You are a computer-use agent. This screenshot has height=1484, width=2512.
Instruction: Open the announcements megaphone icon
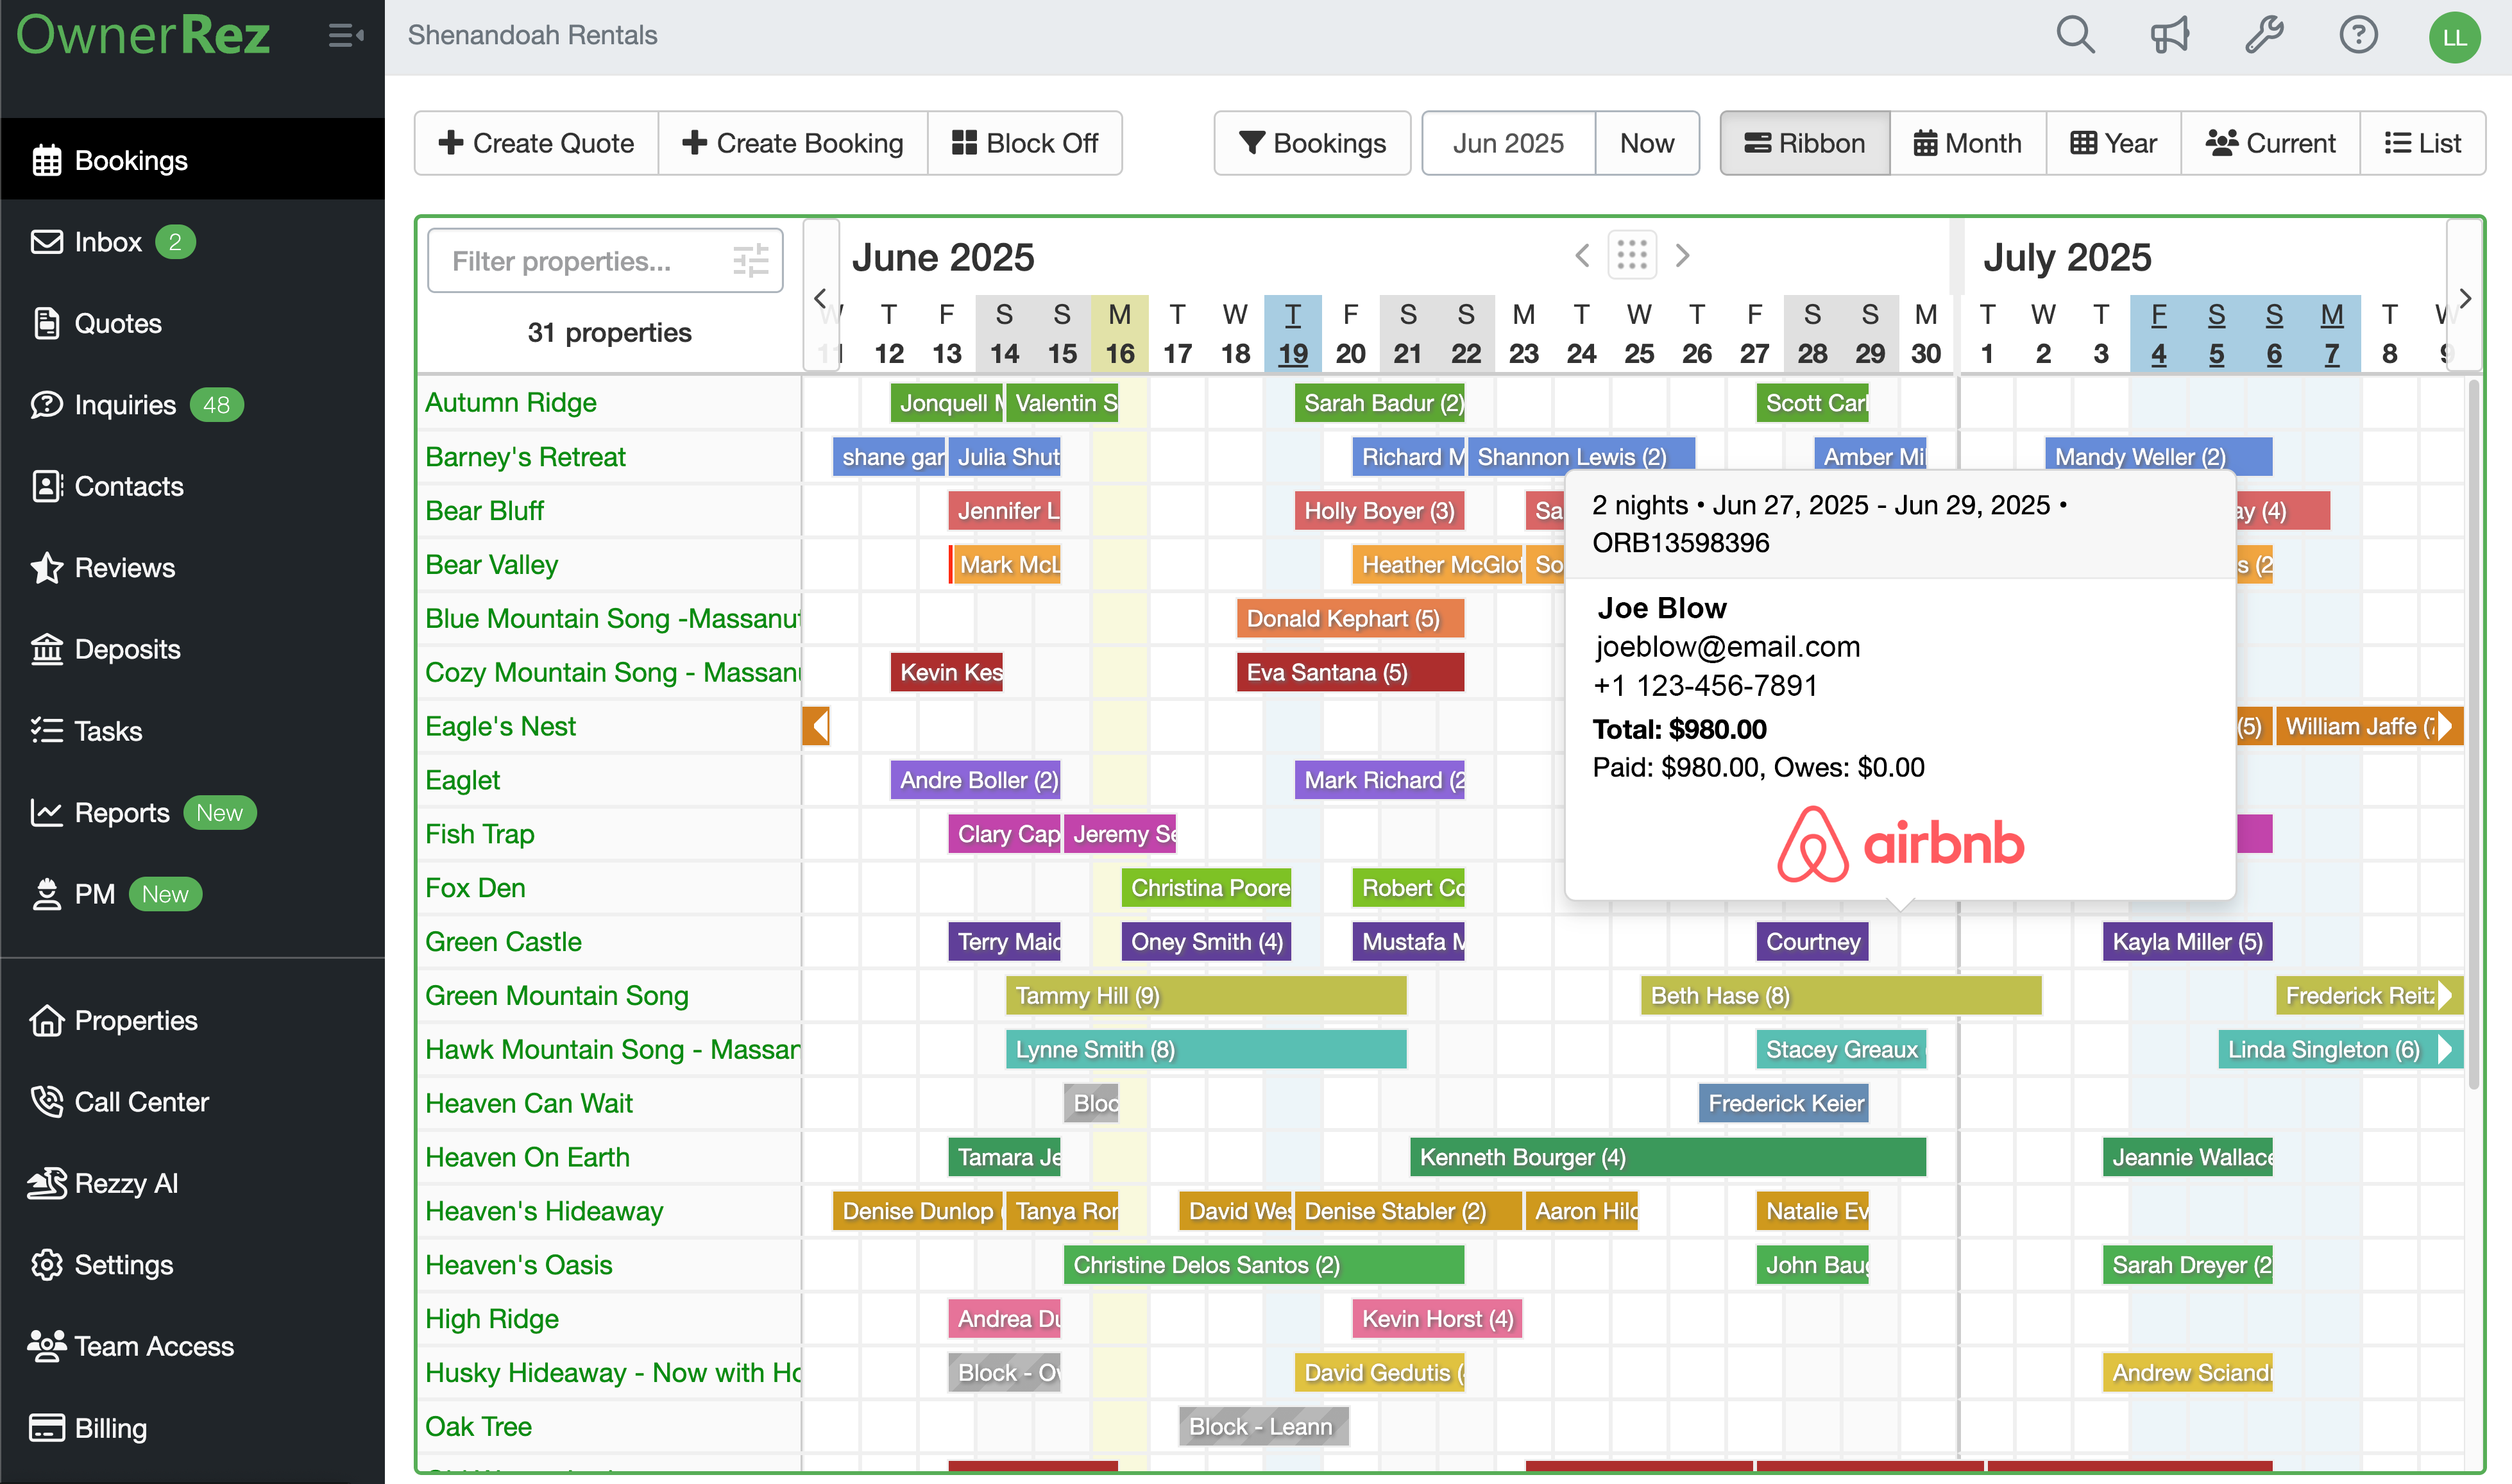click(2170, 36)
